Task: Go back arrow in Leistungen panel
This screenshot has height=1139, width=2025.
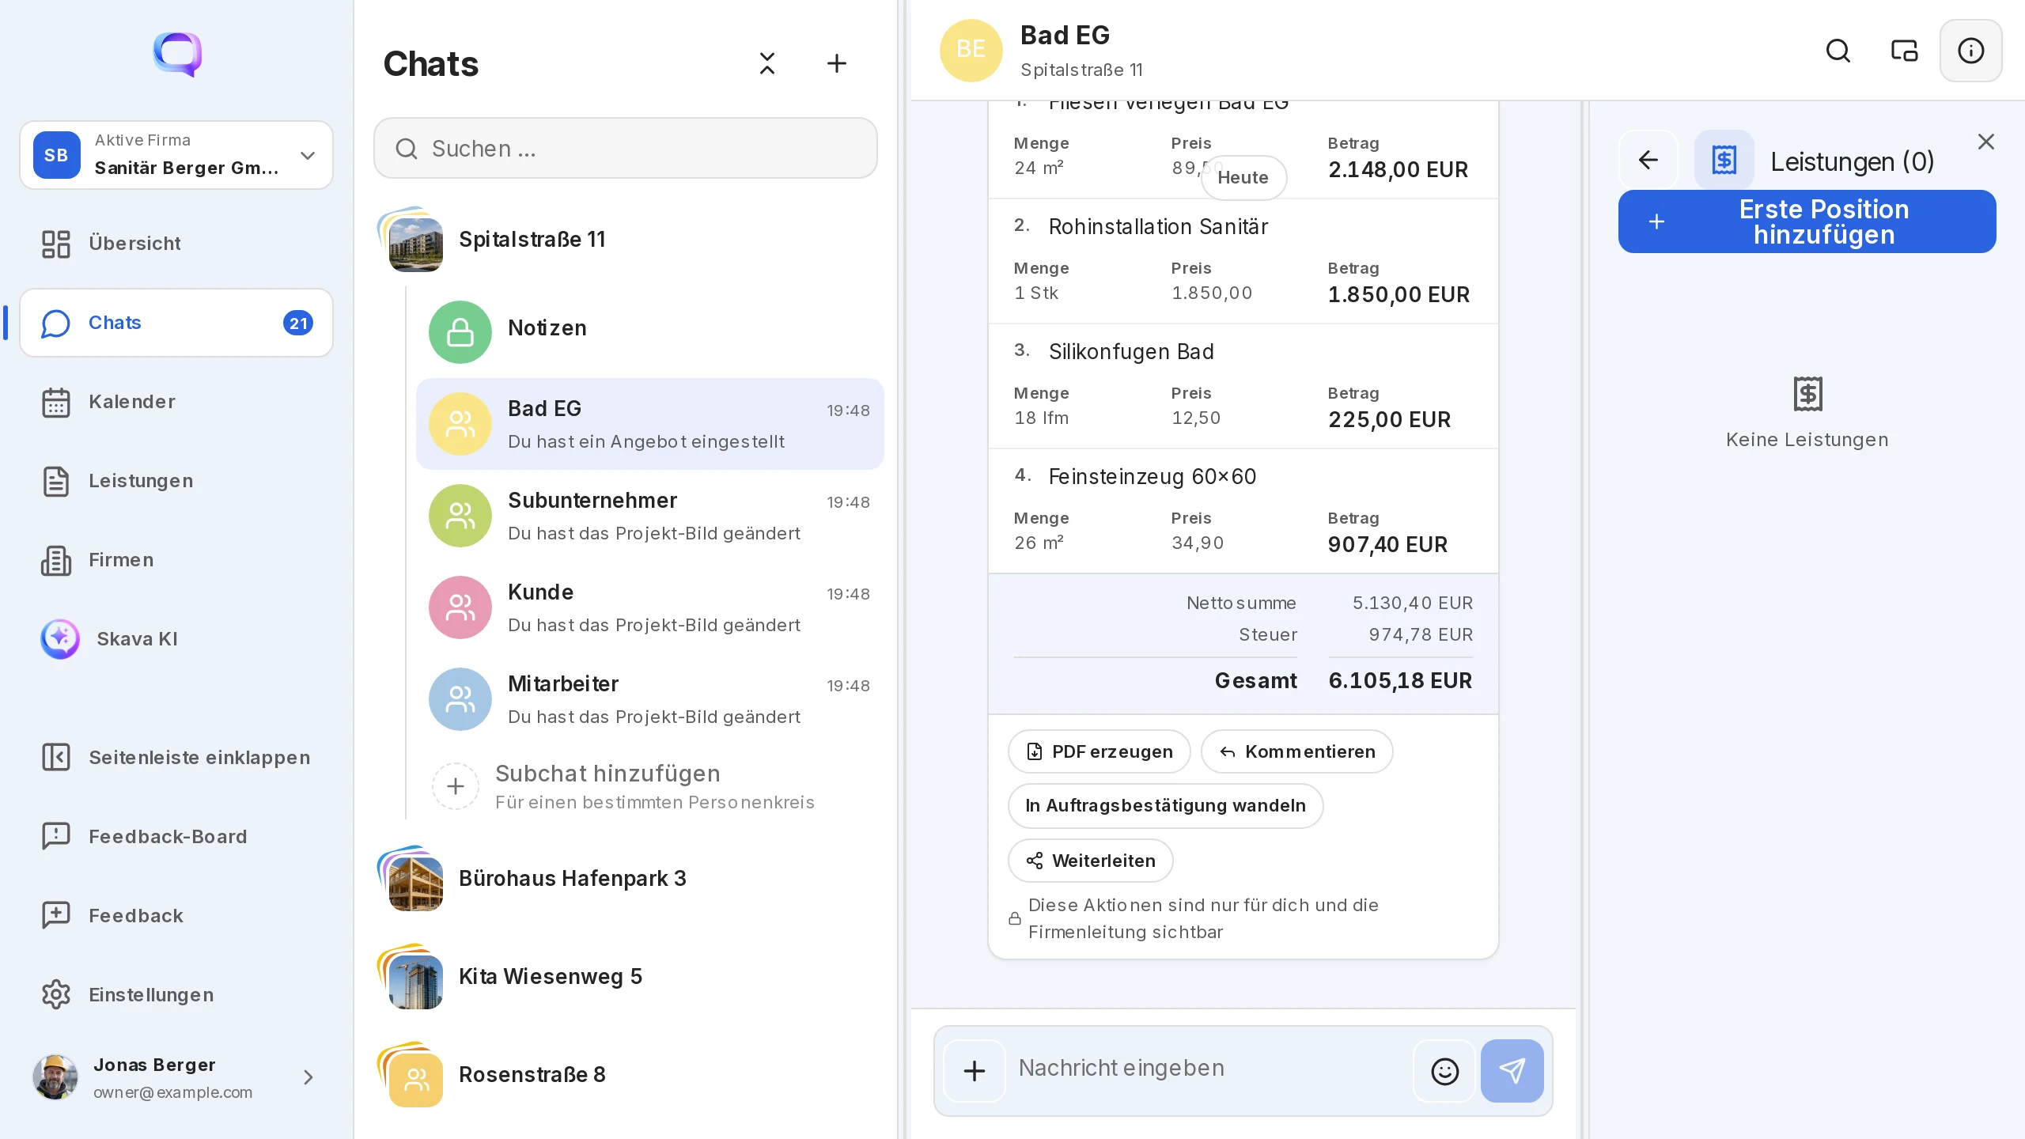Action: point(1648,160)
